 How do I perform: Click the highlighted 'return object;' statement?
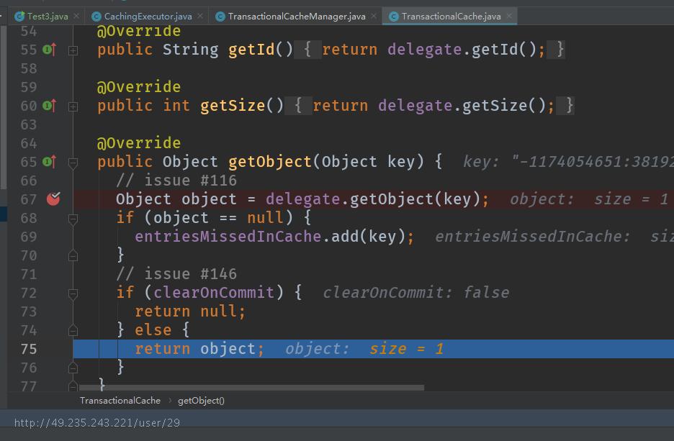pyautogui.click(x=199, y=349)
